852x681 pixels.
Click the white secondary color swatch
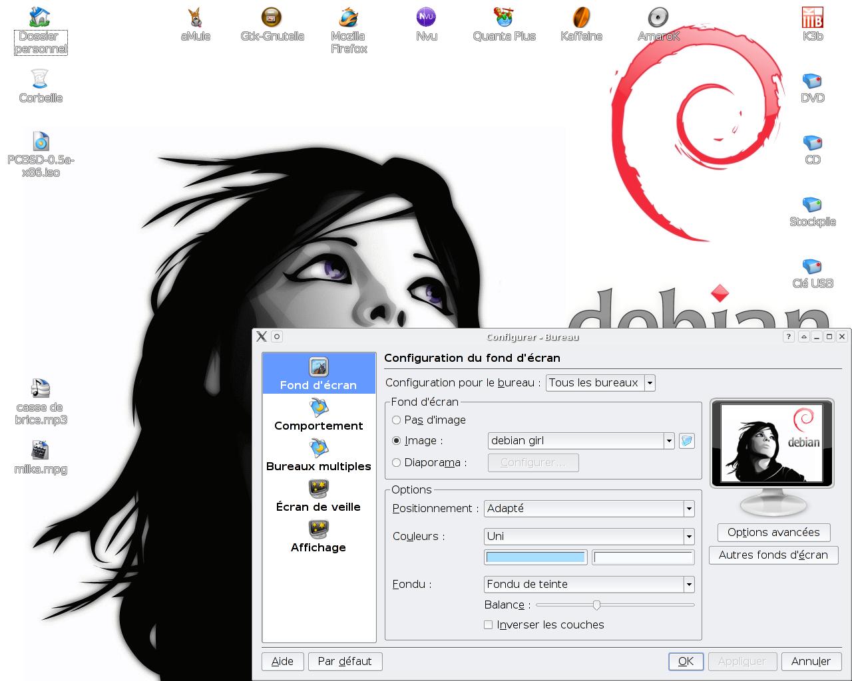[643, 557]
